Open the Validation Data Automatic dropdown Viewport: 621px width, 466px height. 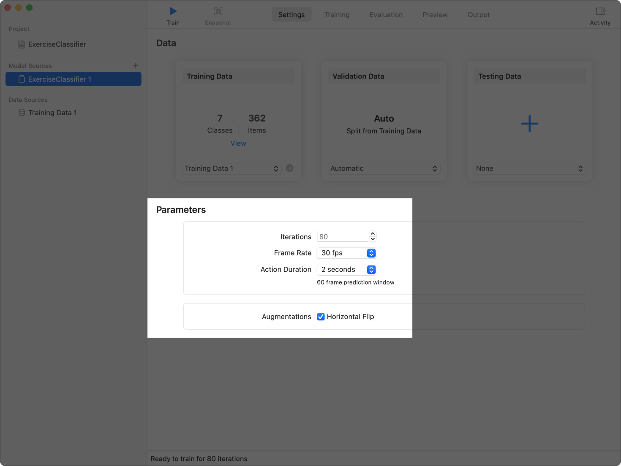(x=384, y=168)
